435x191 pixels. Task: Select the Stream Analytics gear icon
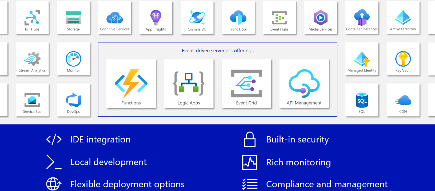pos(32,59)
